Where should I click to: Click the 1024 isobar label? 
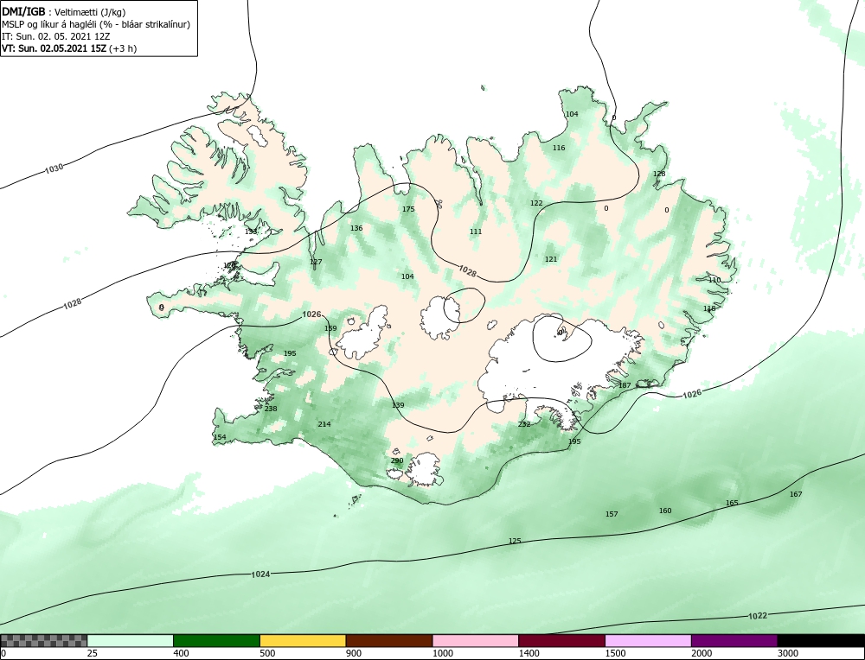(260, 574)
